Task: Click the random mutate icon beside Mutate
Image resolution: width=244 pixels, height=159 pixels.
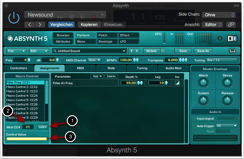Action: point(163,51)
